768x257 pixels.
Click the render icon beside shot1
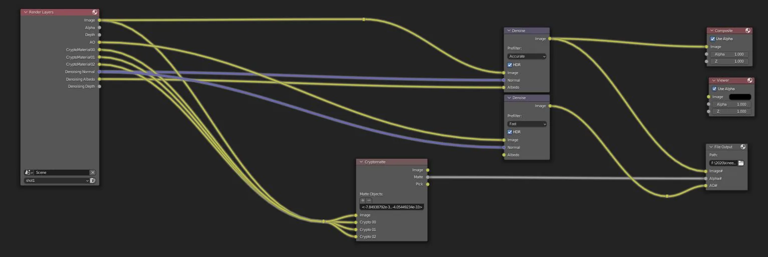[x=93, y=180]
